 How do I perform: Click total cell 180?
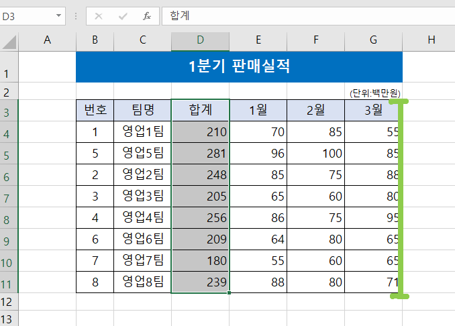tap(200, 260)
